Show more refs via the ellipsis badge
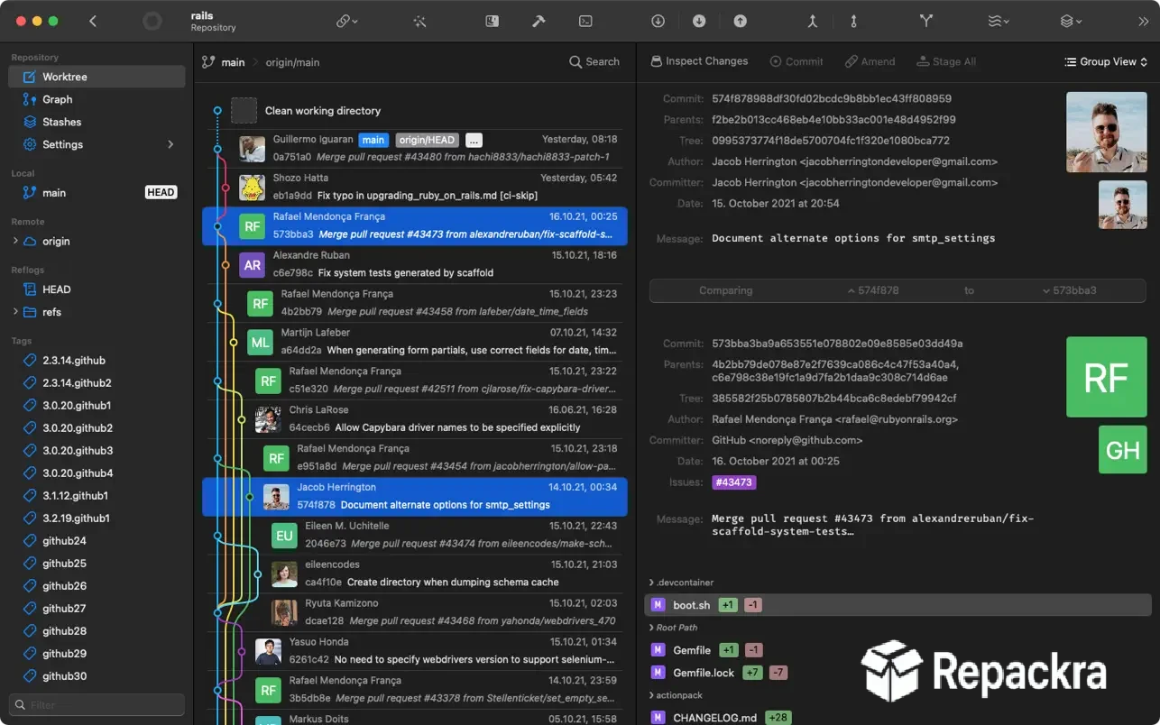The image size is (1160, 725). pos(474,140)
